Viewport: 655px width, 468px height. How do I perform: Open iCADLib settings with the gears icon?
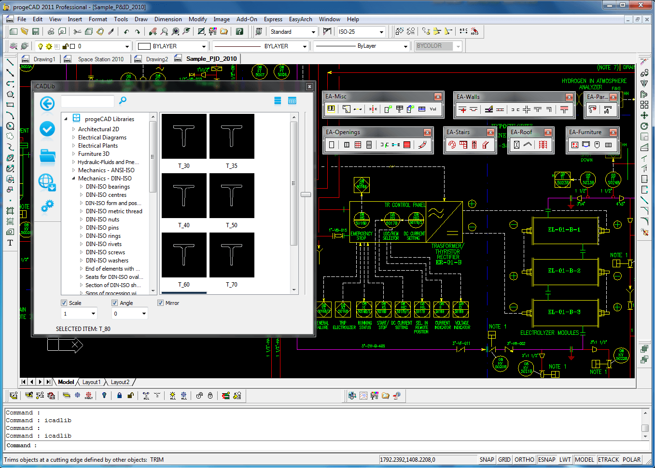click(47, 206)
